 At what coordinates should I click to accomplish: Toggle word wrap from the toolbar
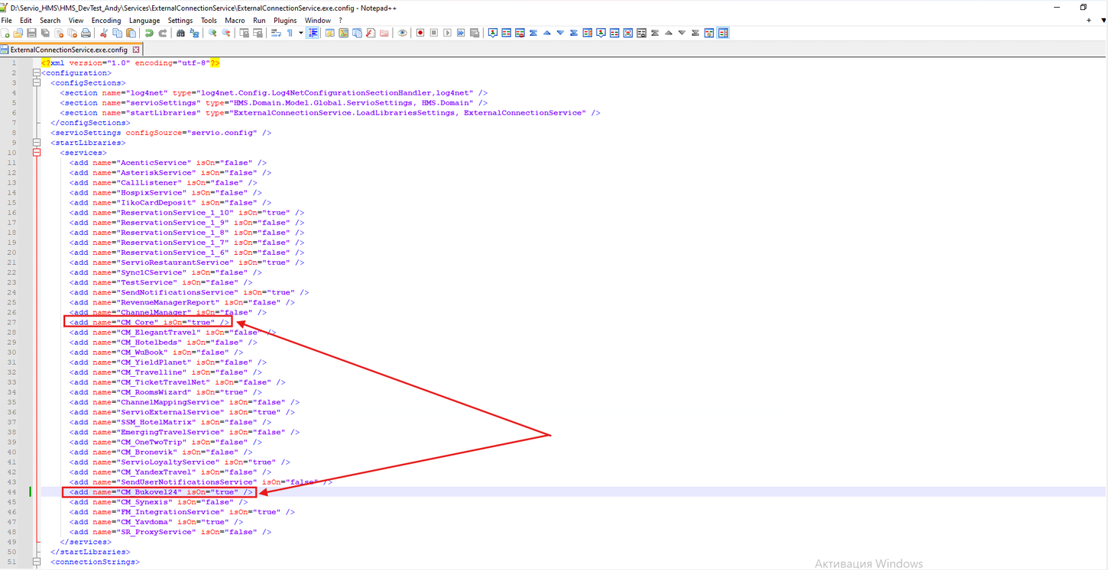pyautogui.click(x=276, y=33)
